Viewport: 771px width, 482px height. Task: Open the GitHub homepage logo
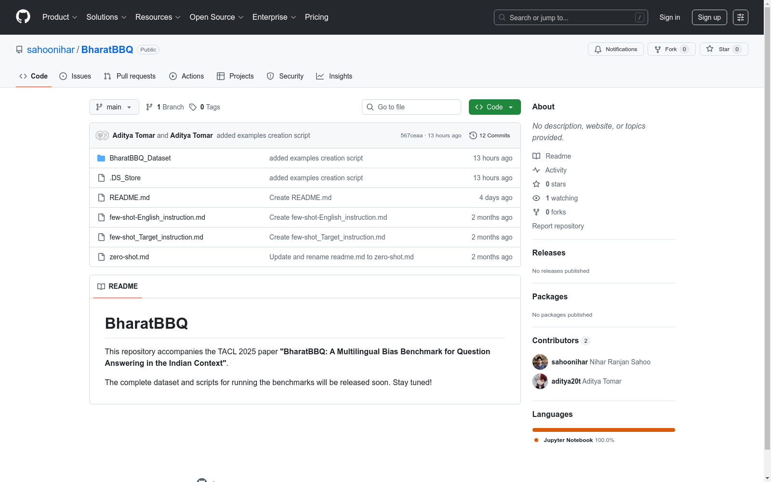click(23, 17)
